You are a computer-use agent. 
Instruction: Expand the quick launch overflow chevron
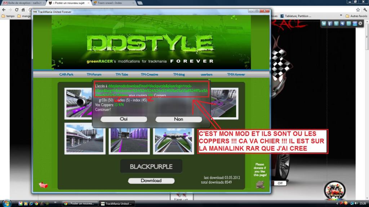click(55, 203)
